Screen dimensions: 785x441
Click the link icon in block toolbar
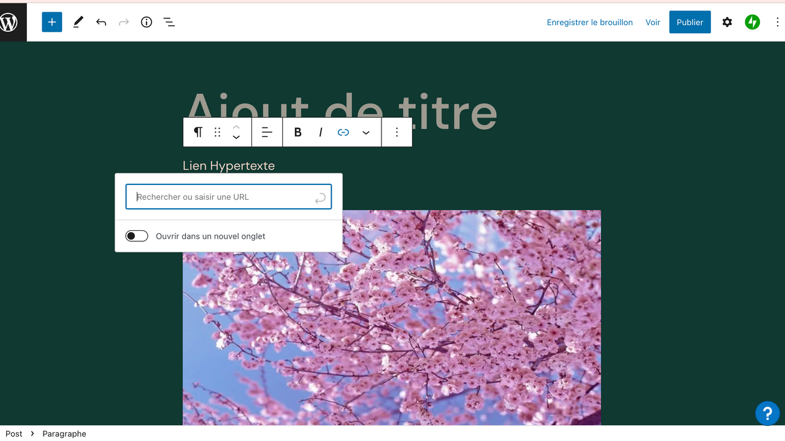[343, 132]
